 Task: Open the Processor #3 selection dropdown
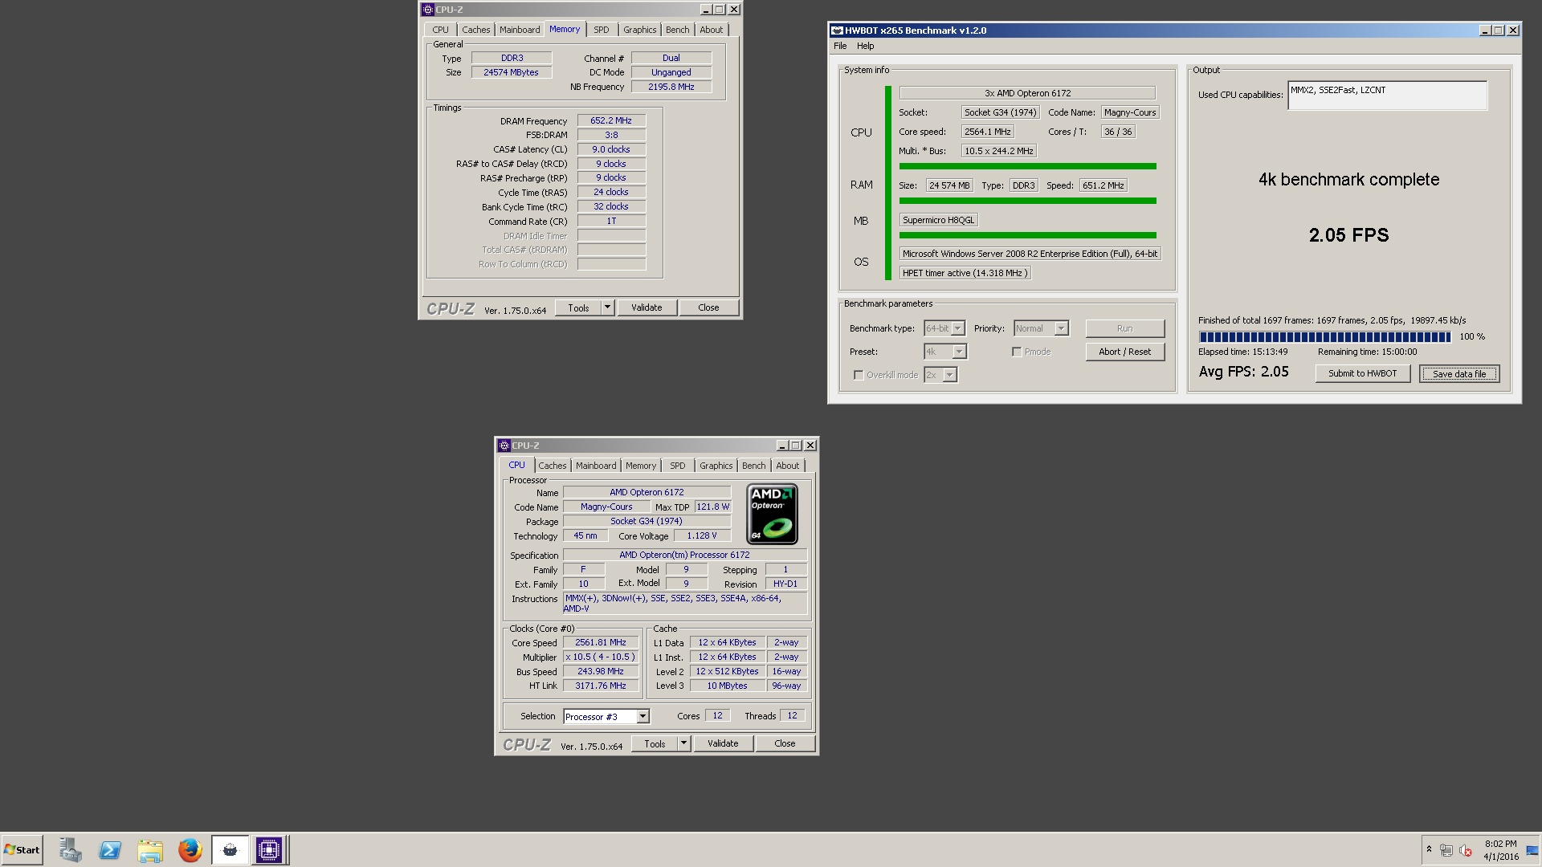(642, 717)
